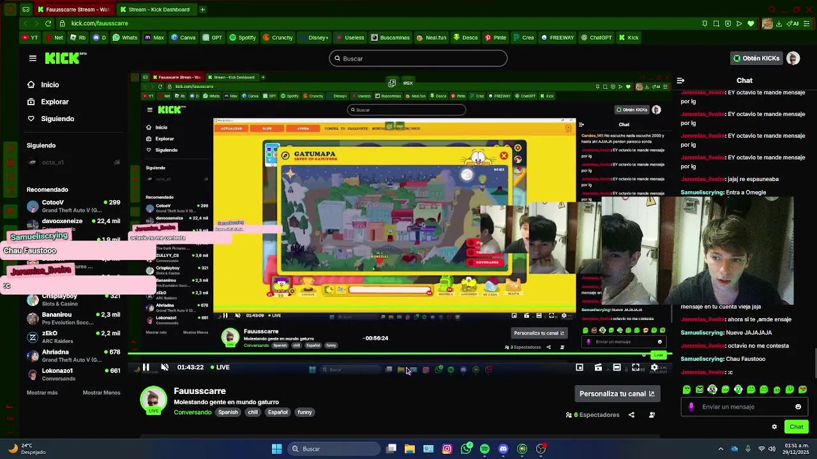Insert the first green Kick emote

[687, 390]
